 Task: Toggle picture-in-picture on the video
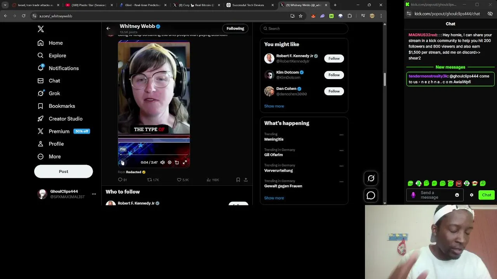tap(177, 162)
